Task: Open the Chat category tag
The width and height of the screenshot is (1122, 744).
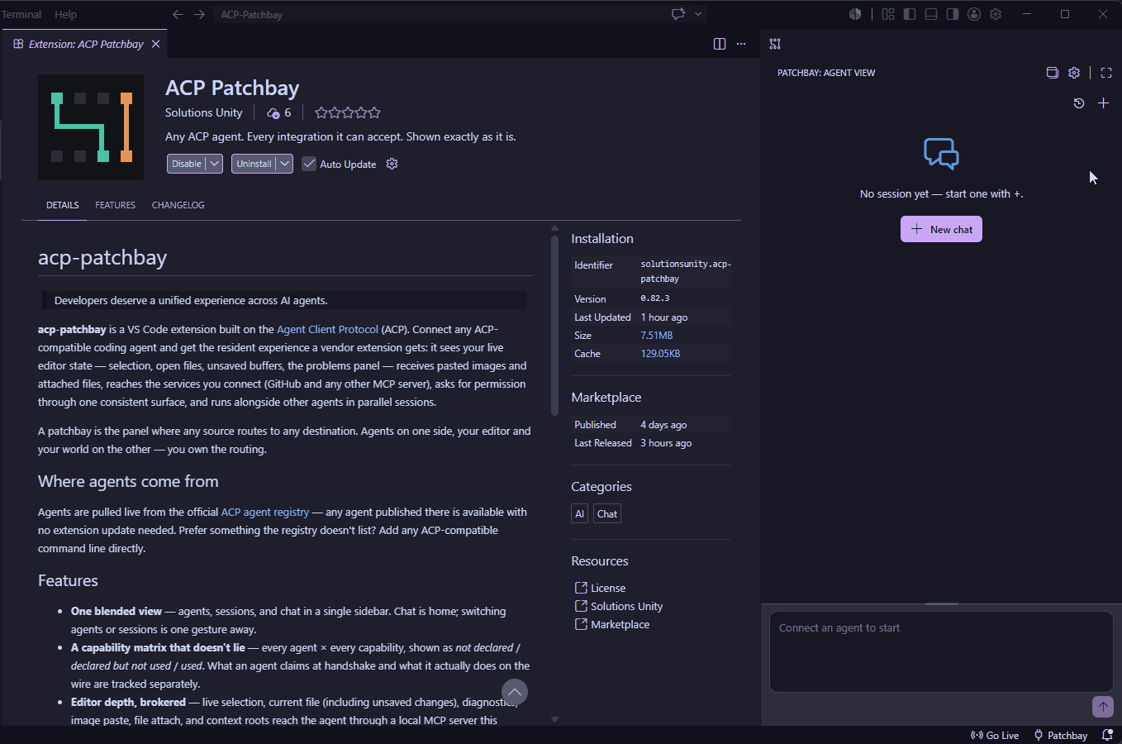Action: [607, 513]
